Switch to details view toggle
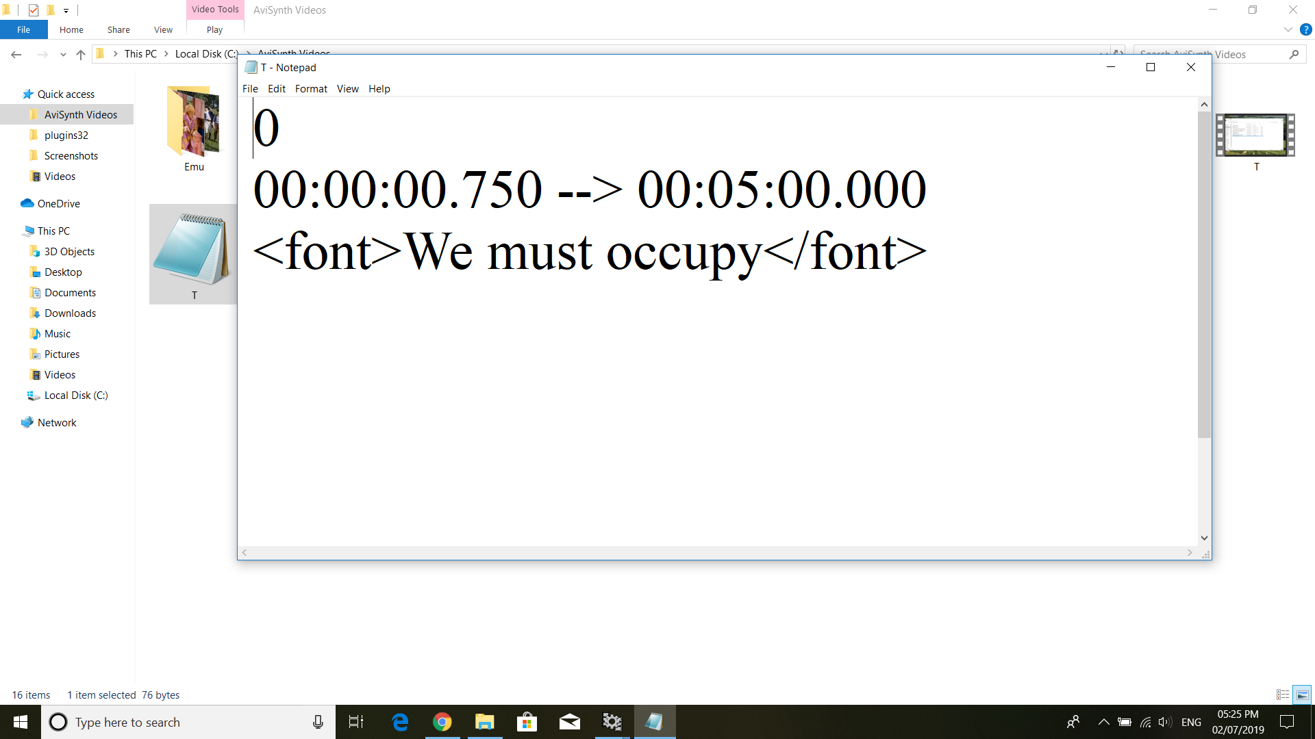 (1283, 695)
